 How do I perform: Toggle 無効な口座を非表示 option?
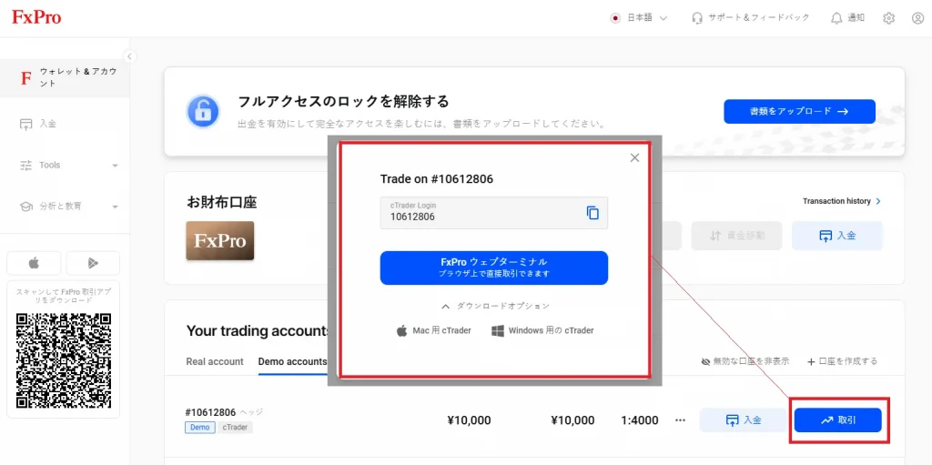745,361
